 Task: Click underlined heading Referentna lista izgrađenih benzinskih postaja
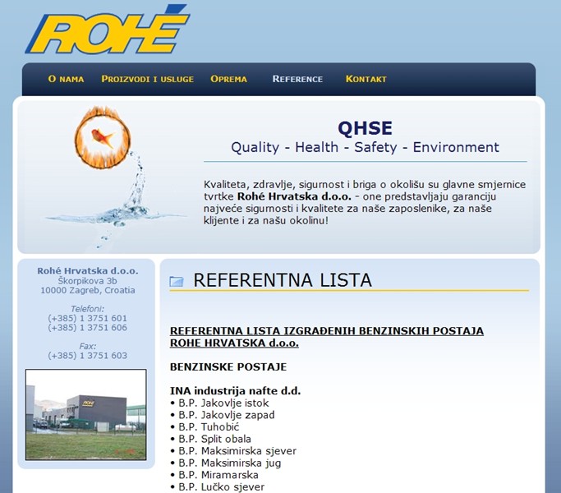(x=327, y=337)
